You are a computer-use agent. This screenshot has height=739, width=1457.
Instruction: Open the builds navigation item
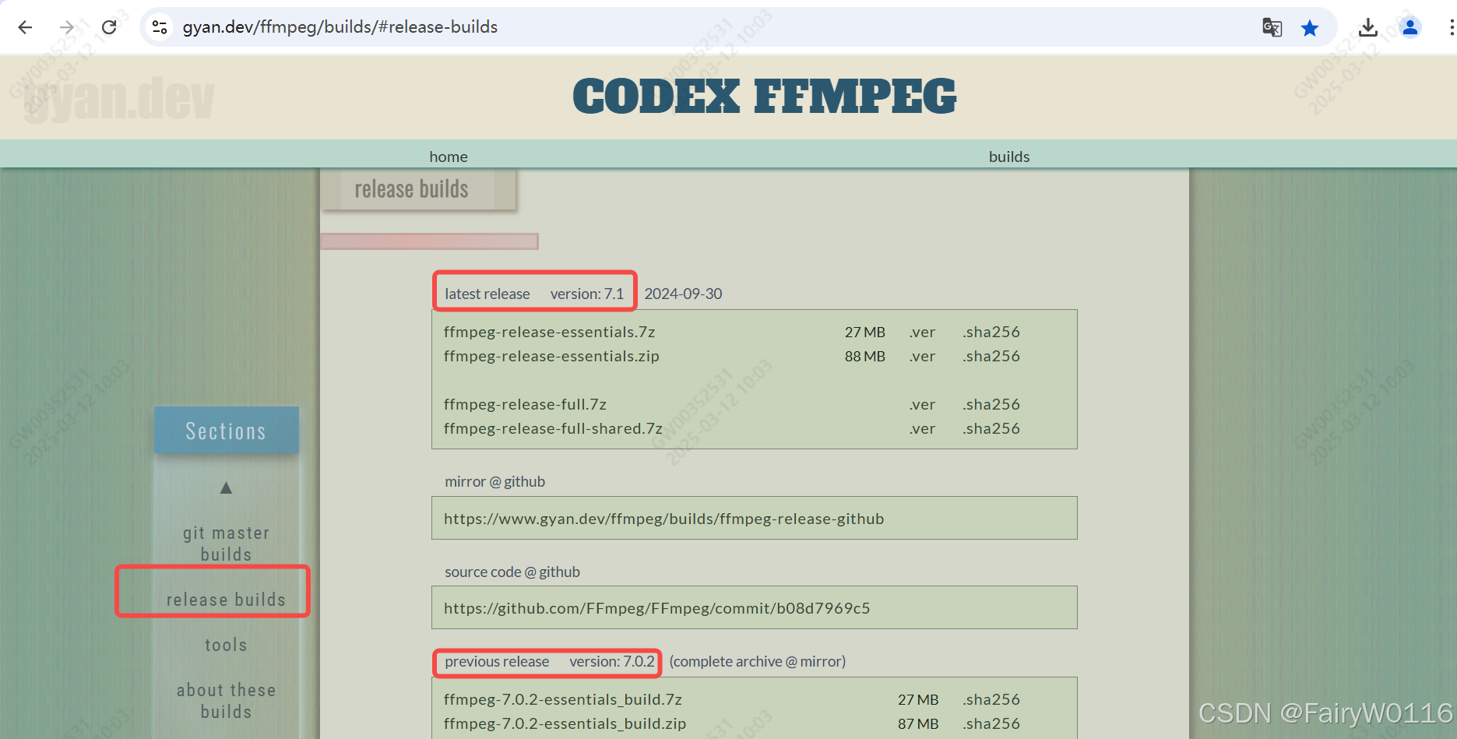(x=1009, y=157)
